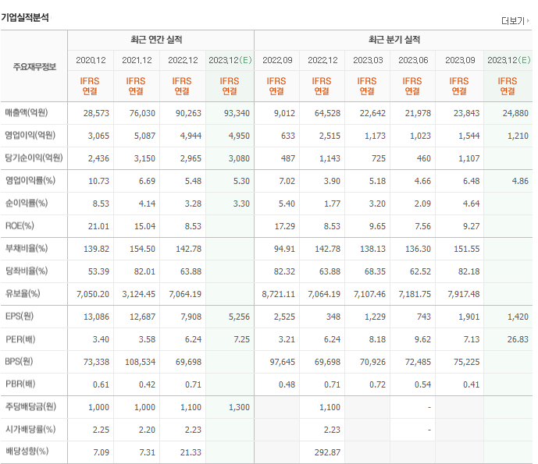Select the 2020.12 annual column header

pos(91,60)
